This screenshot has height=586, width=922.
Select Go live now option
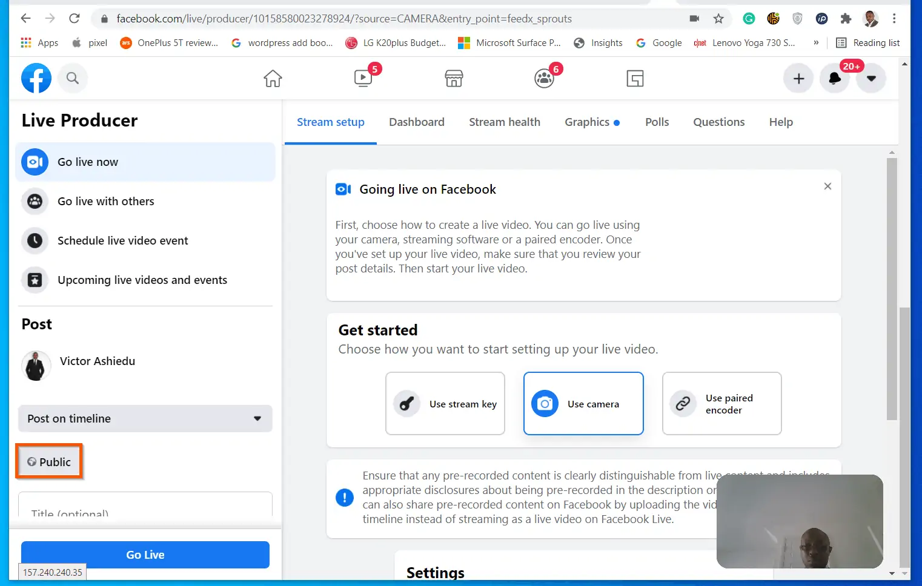tap(145, 162)
